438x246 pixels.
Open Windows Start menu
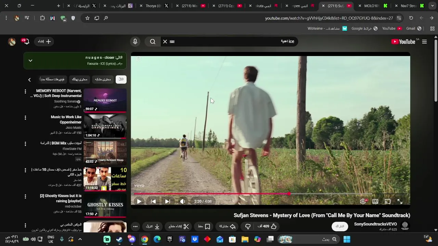(347, 239)
